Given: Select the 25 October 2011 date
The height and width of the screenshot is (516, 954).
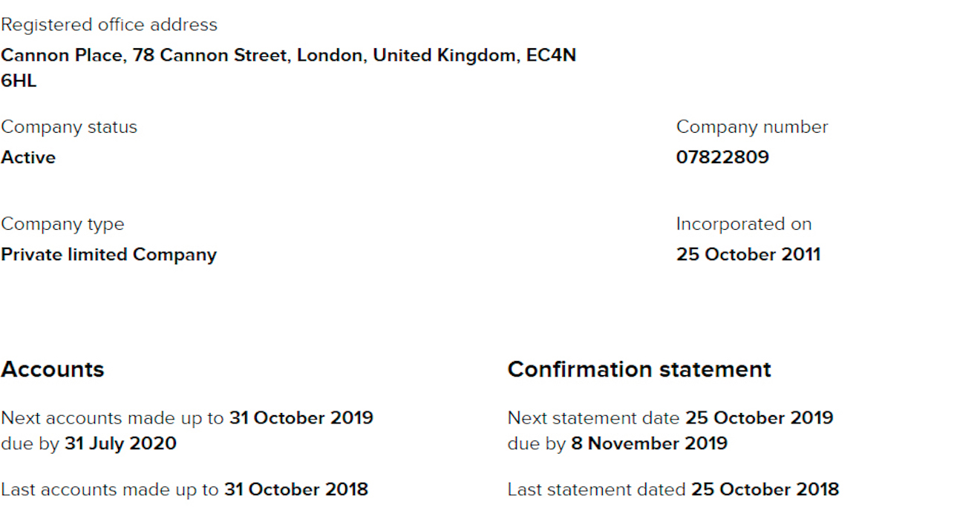Looking at the screenshot, I should 748,254.
